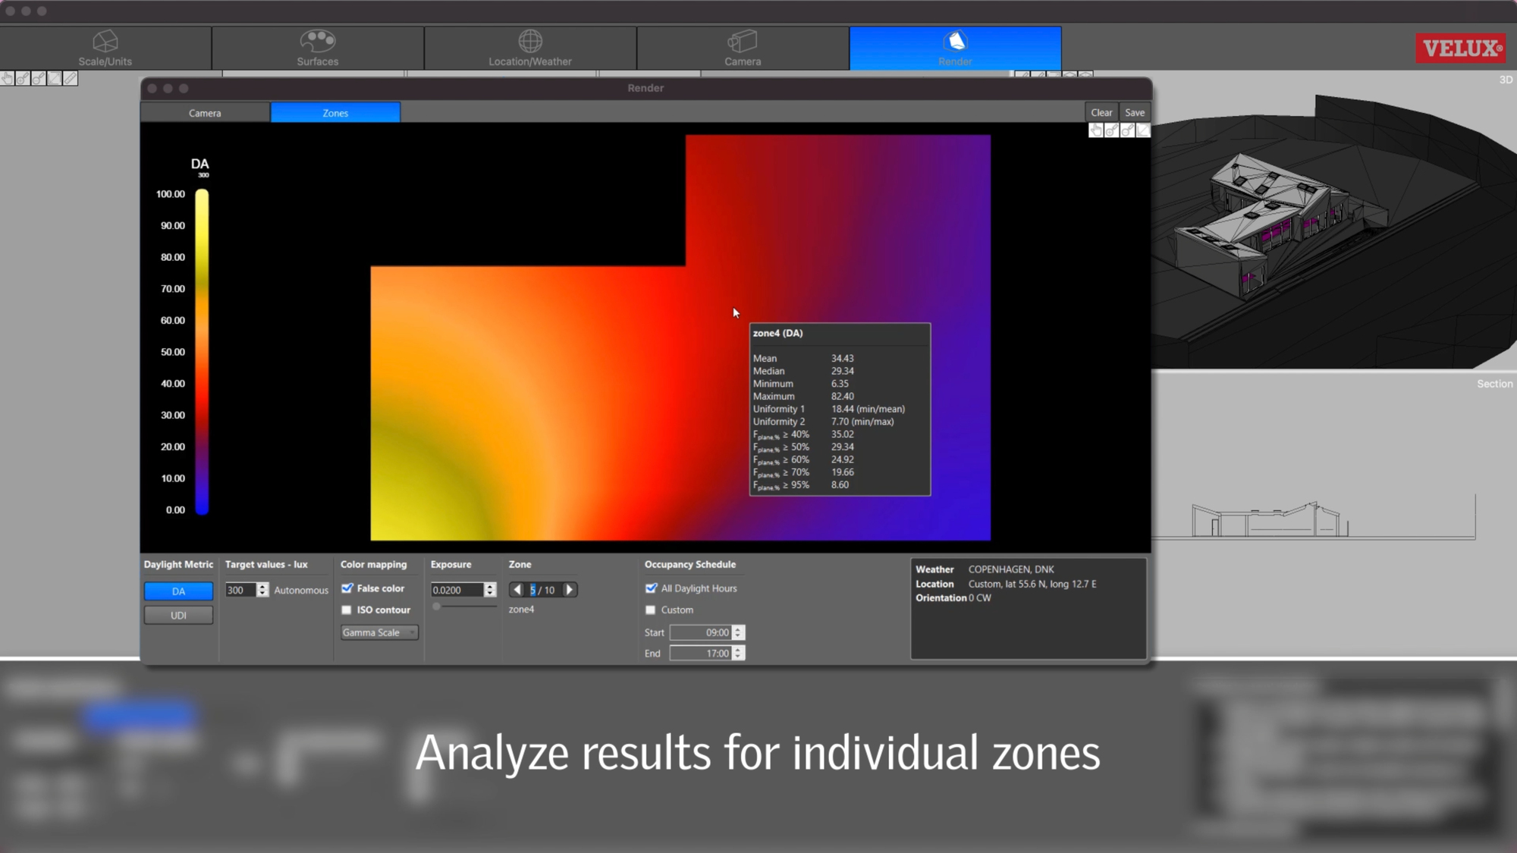Click the zoom out magnifier in render view
The height and width of the screenshot is (853, 1517).
click(x=1127, y=130)
